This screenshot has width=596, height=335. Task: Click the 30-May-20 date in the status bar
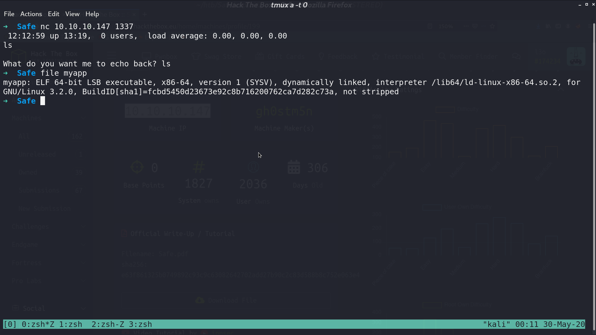[x=564, y=324]
